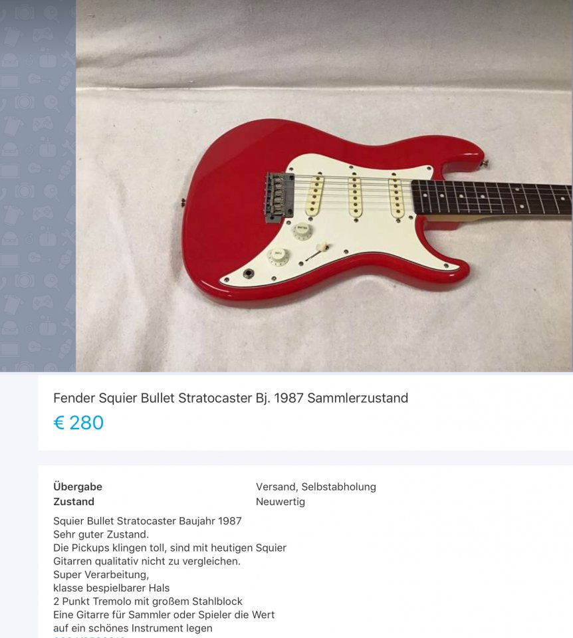573x638 pixels.
Task: Click the line Eine Gitarre für Sammler oder Spieler
Action: coord(164,614)
